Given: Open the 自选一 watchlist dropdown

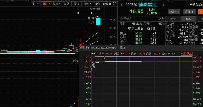Looking at the screenshot, I should pos(174,12).
